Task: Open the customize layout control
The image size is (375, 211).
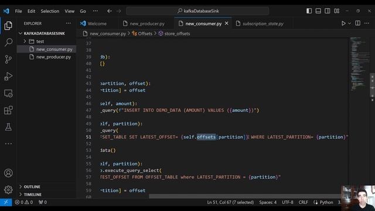Action: (337, 11)
